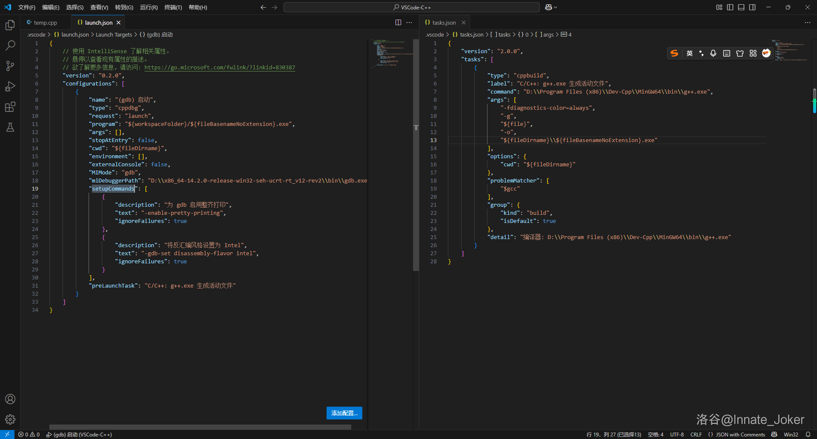Viewport: 817px width, 439px height.
Task: Expand Launch Targets breadcrumb in launch.json
Action: coord(114,35)
